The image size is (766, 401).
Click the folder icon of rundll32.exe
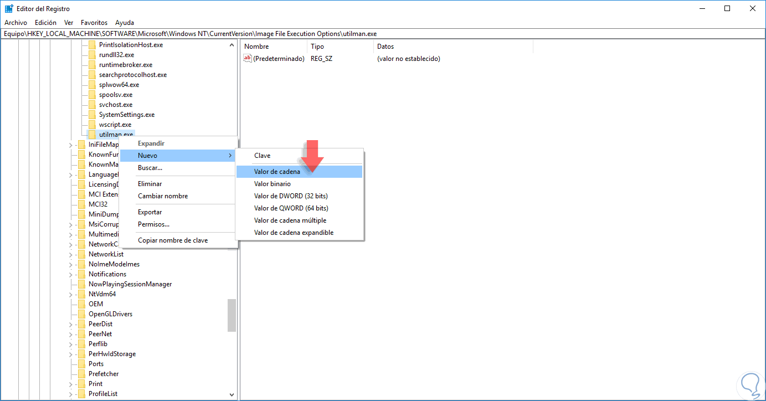point(92,55)
